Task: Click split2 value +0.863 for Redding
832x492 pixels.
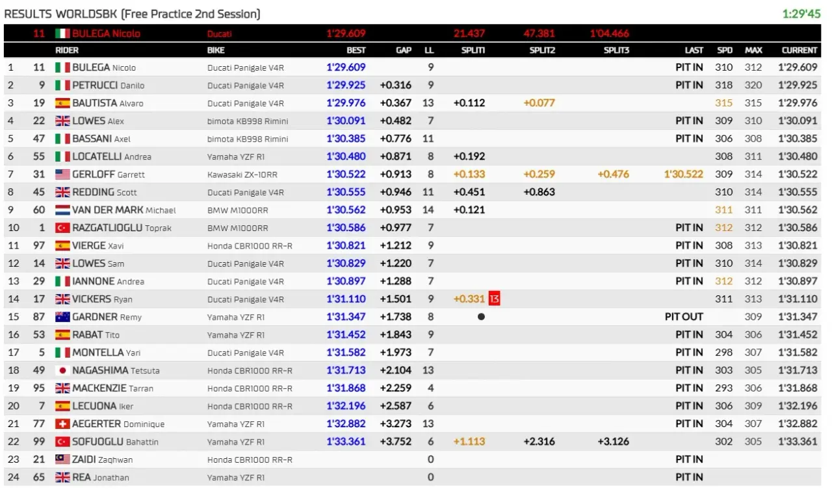Action: point(539,192)
